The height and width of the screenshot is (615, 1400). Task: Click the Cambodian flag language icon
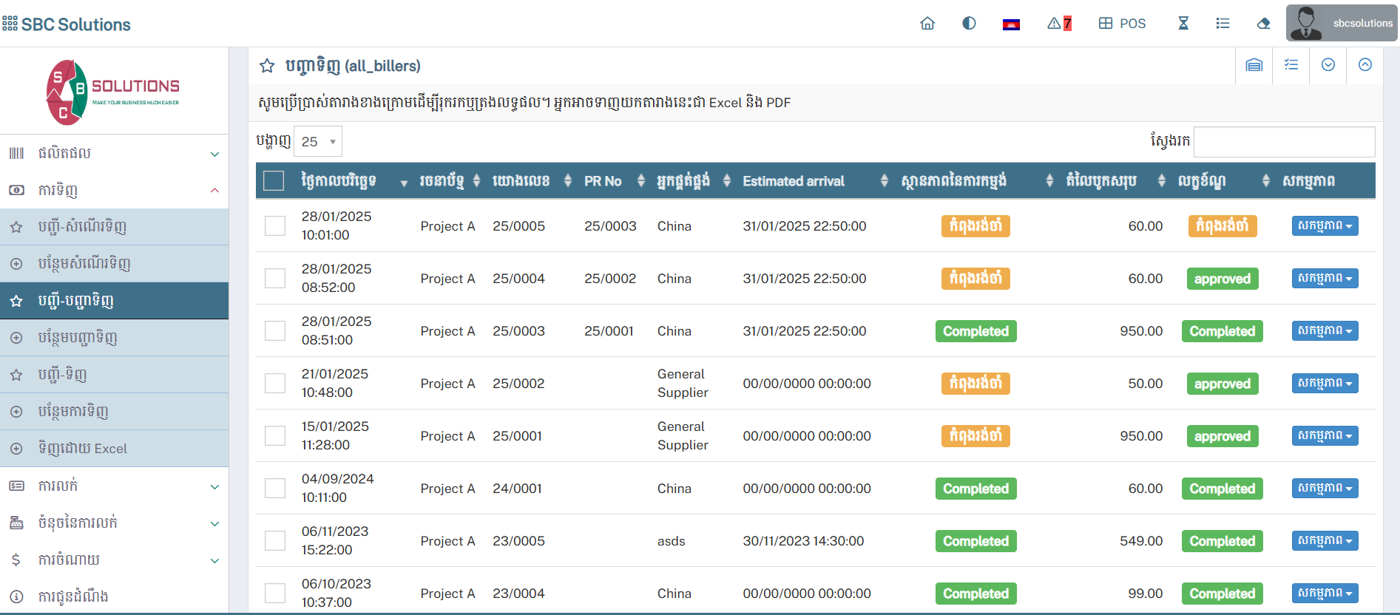click(x=1011, y=24)
